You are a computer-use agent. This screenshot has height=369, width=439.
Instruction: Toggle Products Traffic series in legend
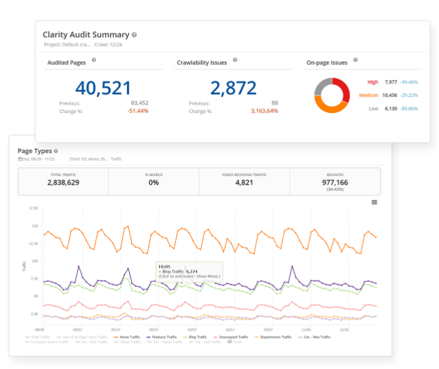coord(161,337)
